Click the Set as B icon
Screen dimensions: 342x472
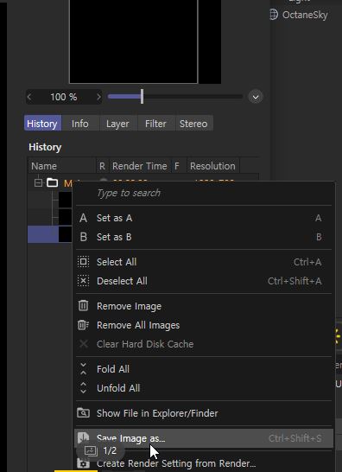coord(83,237)
